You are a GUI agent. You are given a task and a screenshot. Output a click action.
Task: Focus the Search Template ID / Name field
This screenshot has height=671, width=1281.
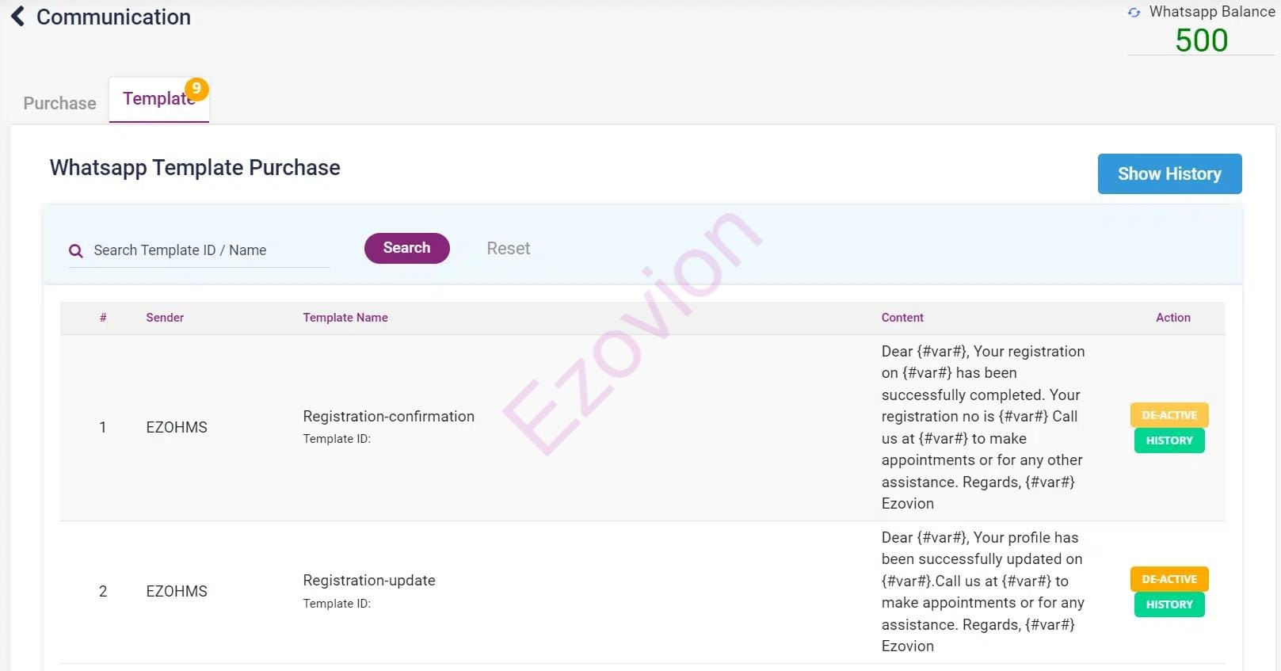(208, 250)
